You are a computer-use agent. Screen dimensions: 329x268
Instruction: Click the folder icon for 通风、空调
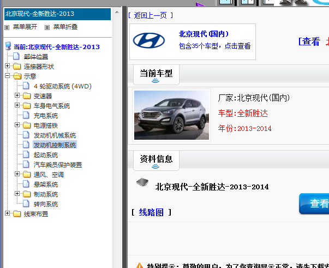[x=27, y=175]
